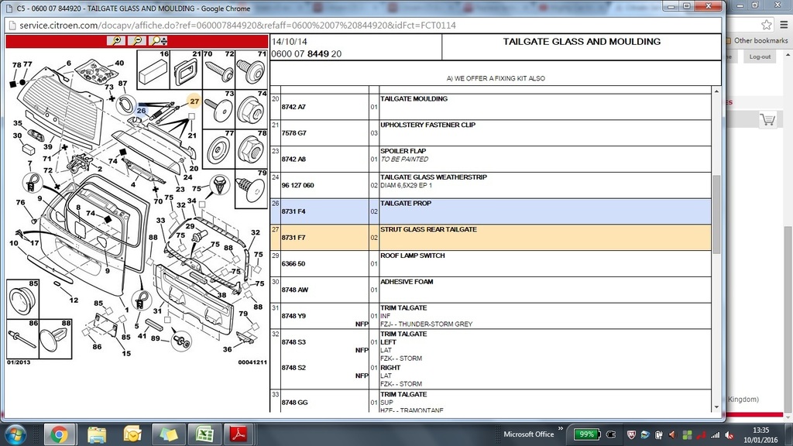Viewport: 793px width, 446px height.
Task: Open background Chrome menu hamburger icon
Action: click(x=784, y=24)
